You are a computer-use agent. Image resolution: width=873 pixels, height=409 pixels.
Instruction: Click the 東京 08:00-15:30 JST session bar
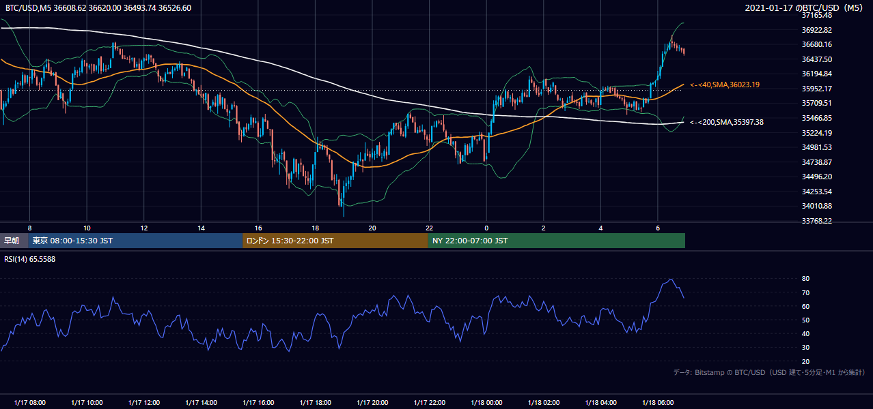coord(135,241)
